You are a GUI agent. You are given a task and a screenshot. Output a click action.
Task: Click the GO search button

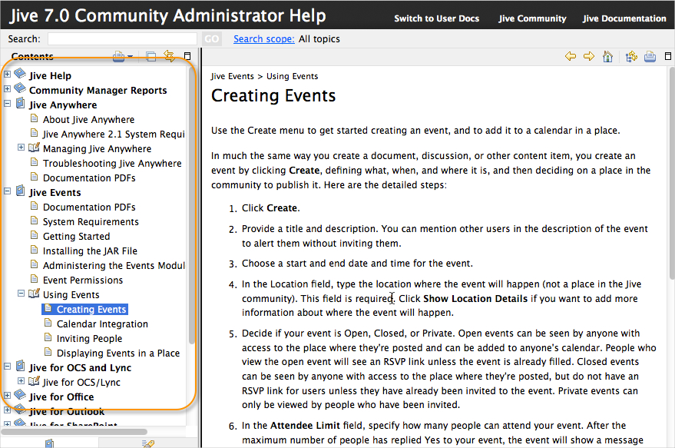pyautogui.click(x=211, y=39)
